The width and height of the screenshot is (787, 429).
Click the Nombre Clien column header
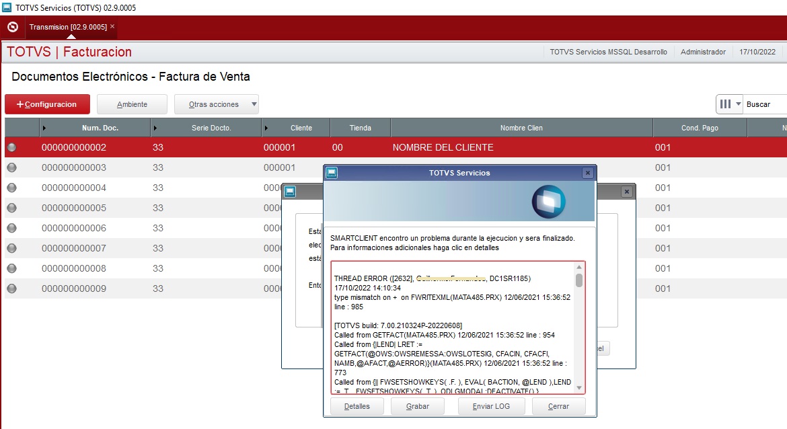(x=521, y=128)
